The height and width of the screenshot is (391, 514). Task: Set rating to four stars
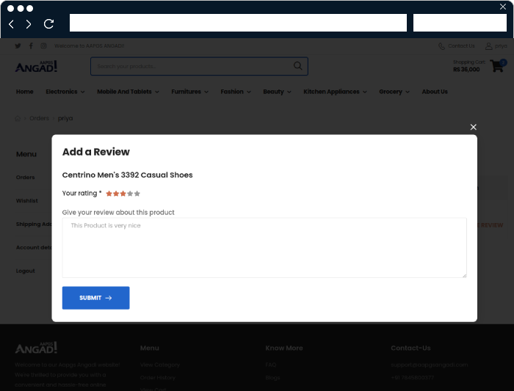tap(130, 194)
